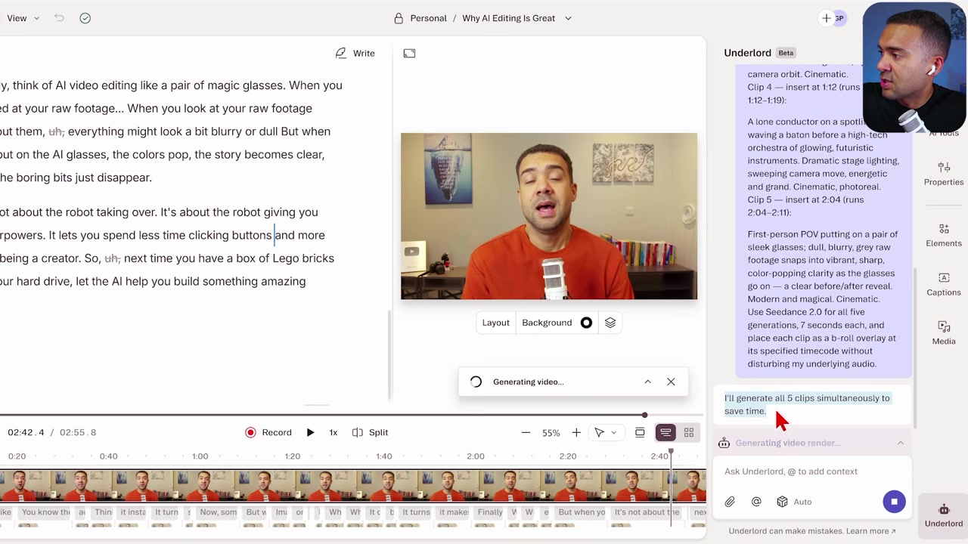This screenshot has height=544, width=968.
Task: Change the 1x playback speed
Action: coord(334,432)
